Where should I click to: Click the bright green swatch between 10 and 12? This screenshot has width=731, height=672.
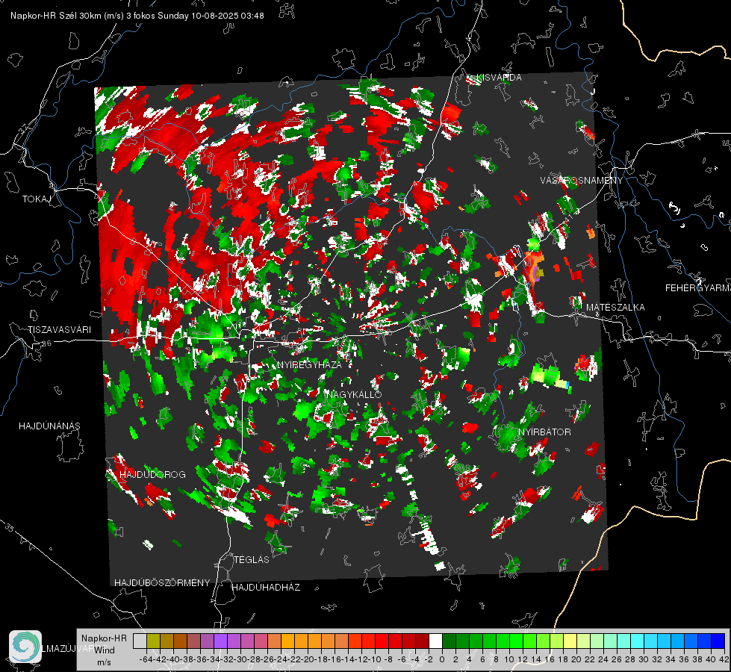516,641
